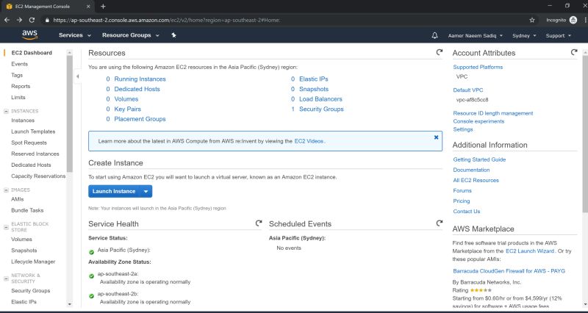Open Capacity Reservations in sidebar
This screenshot has width=588, height=313.
38,176
